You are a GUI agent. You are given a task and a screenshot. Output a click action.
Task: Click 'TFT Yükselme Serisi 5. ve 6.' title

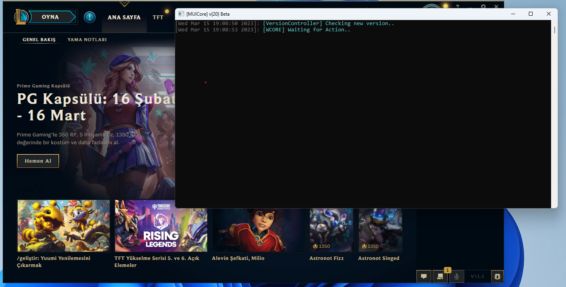157,262
